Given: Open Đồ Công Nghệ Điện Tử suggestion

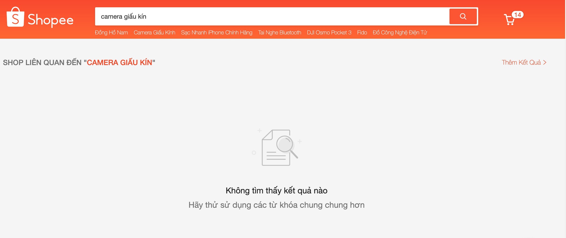Looking at the screenshot, I should [x=400, y=32].
